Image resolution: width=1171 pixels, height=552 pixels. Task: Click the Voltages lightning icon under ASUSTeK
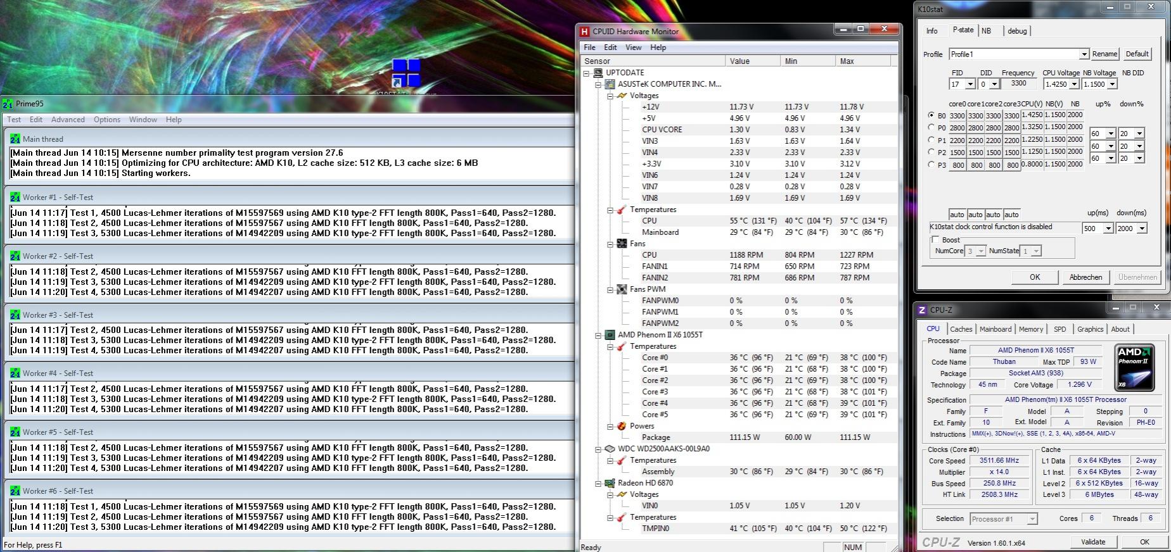[x=622, y=96]
